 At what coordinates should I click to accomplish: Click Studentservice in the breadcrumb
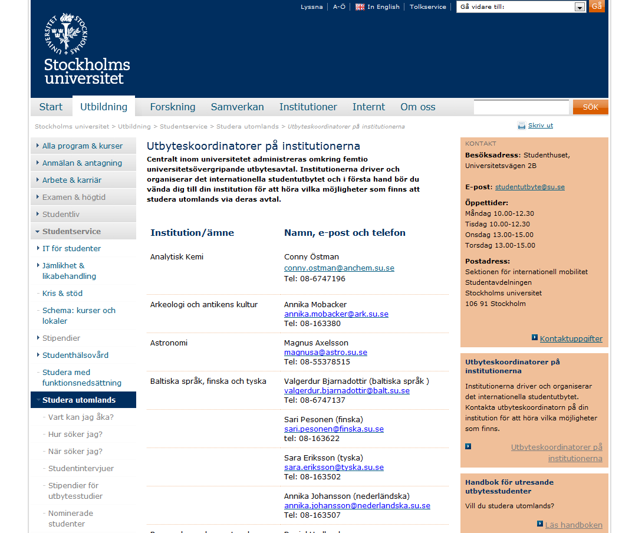(183, 127)
